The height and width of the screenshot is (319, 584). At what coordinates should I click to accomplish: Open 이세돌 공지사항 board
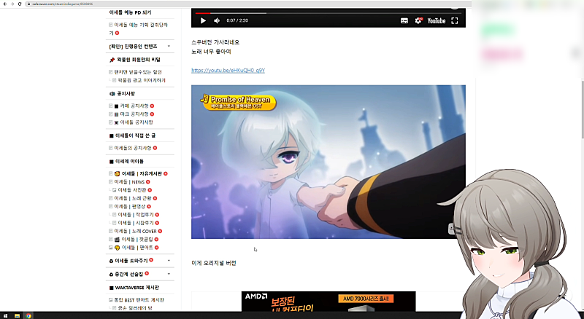[137, 122]
